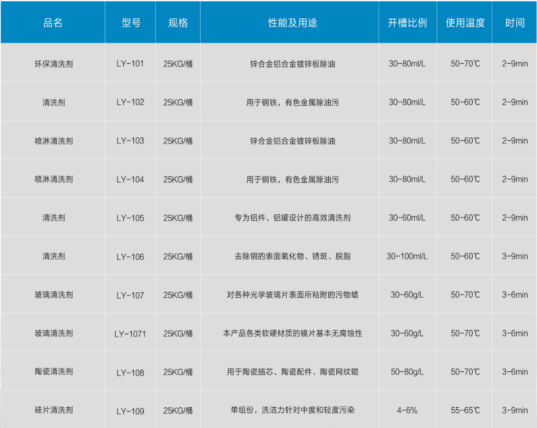Select the 30-100ml/L ratio cell
This screenshot has height=428, width=537.
[407, 256]
